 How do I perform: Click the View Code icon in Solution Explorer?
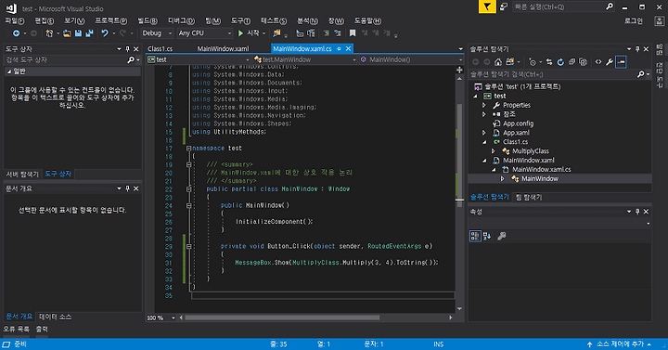click(598, 62)
